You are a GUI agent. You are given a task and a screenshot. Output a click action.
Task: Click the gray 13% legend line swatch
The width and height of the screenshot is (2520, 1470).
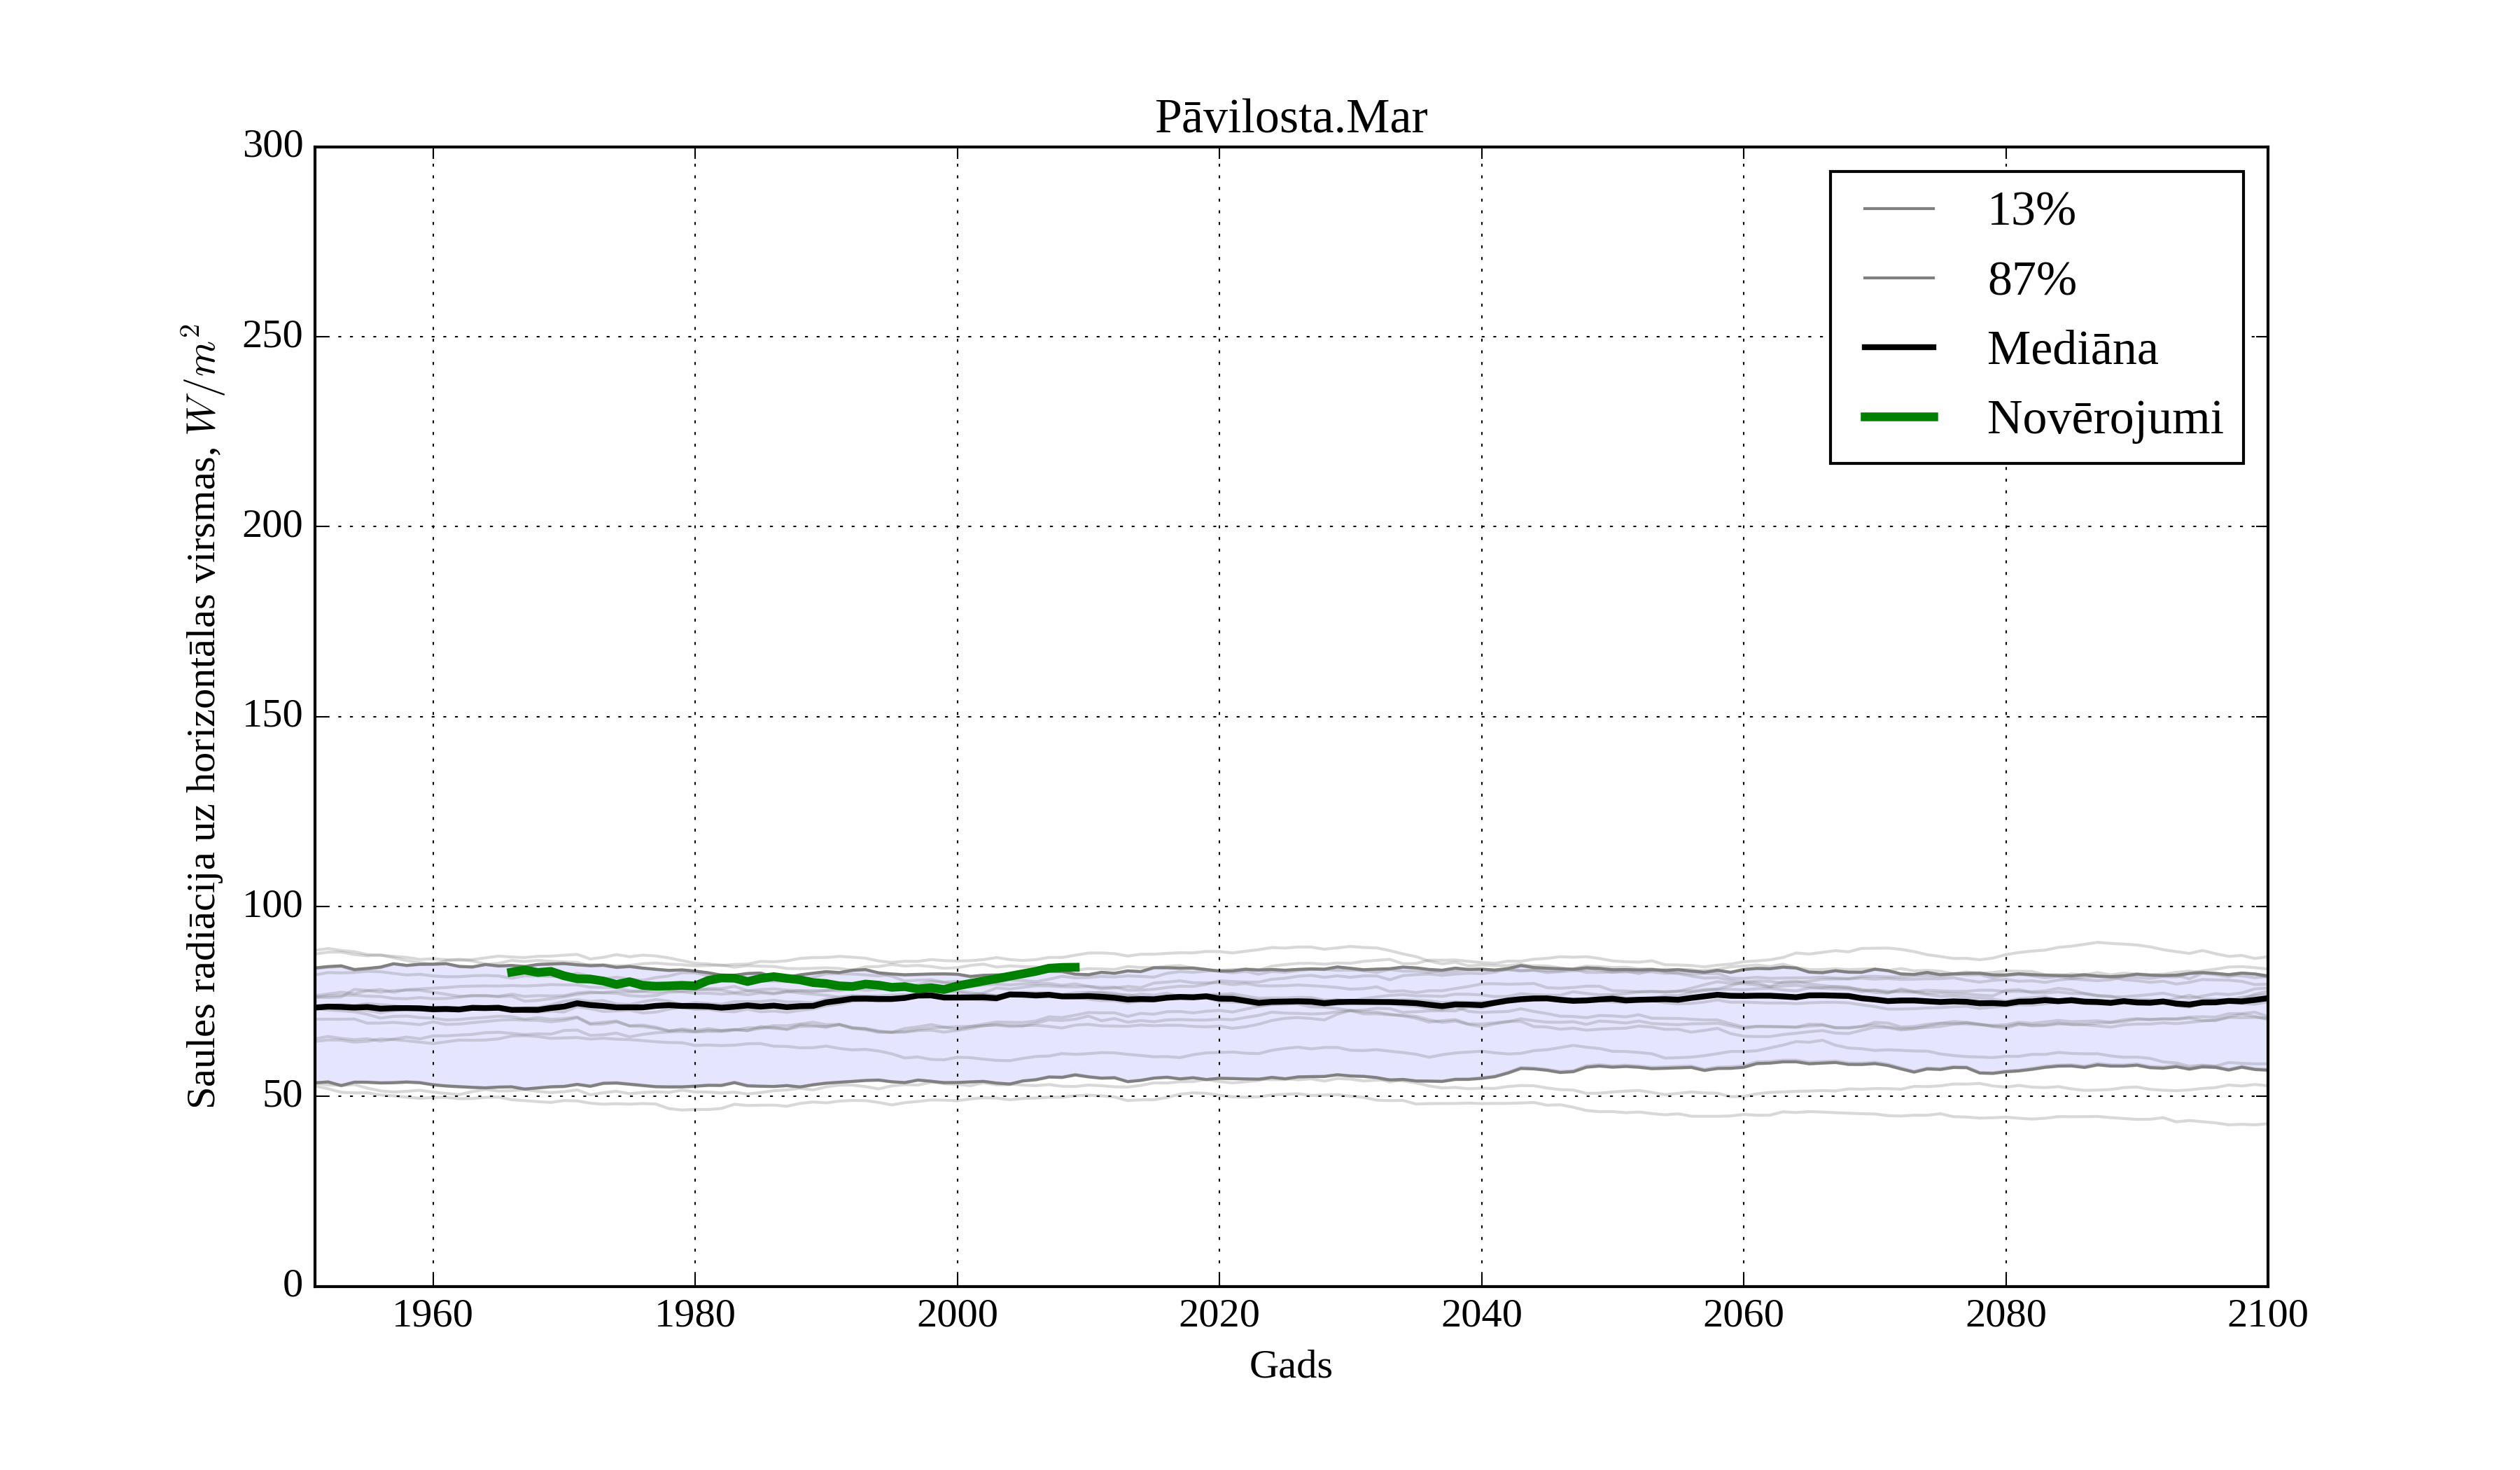1899,209
